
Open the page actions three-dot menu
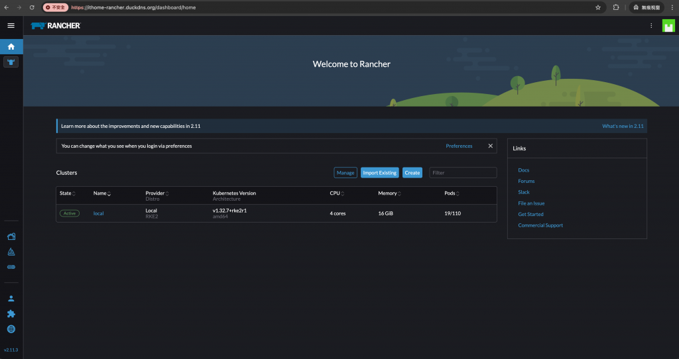pyautogui.click(x=651, y=26)
